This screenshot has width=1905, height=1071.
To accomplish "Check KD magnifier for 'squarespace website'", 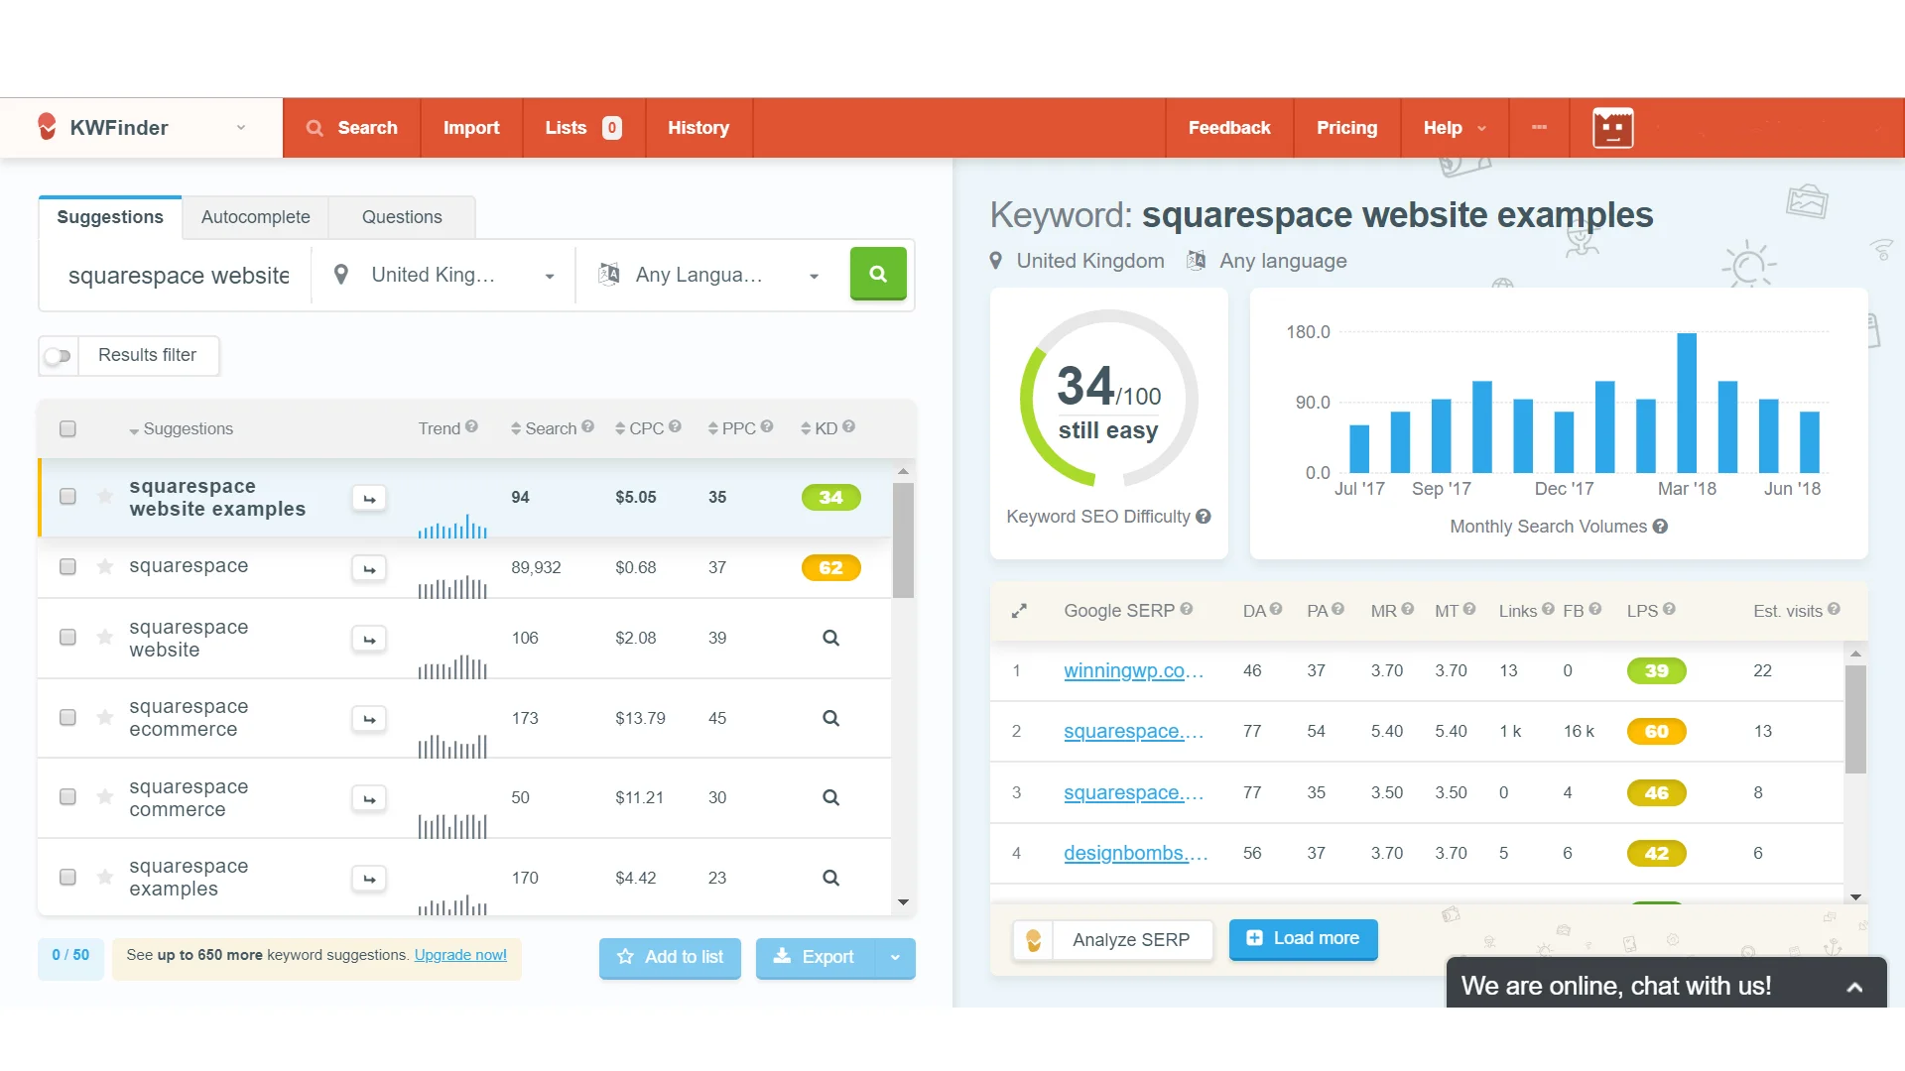I will 831,638.
